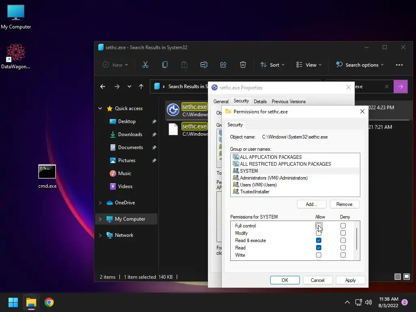Go up one level with up arrow
The height and width of the screenshot is (312, 416).
[x=141, y=87]
